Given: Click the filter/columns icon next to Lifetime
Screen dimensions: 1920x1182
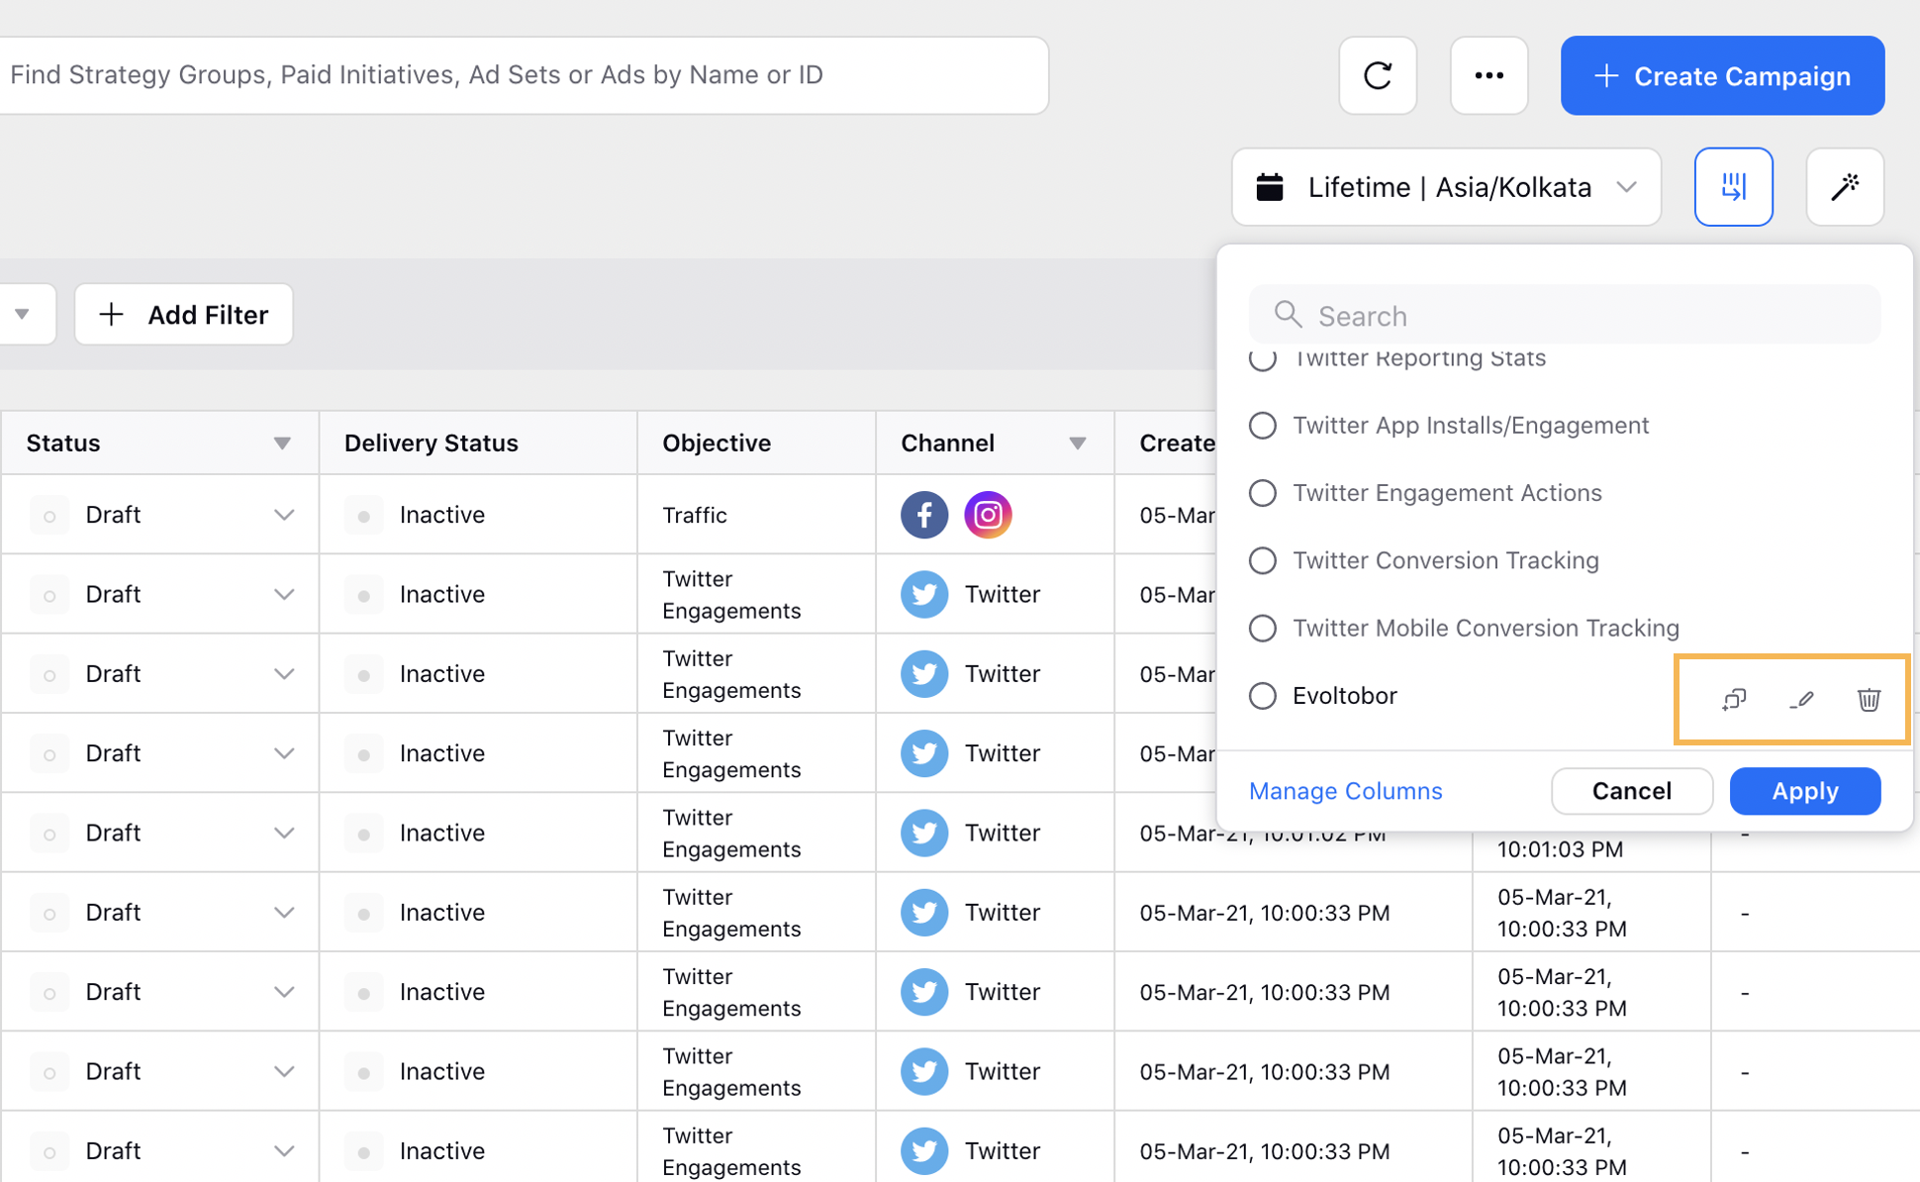Looking at the screenshot, I should 1734,185.
